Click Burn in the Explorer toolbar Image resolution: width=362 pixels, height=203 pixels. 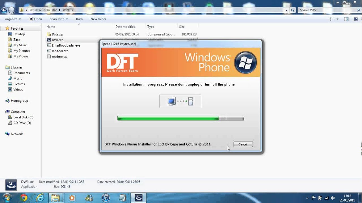(x=79, y=19)
